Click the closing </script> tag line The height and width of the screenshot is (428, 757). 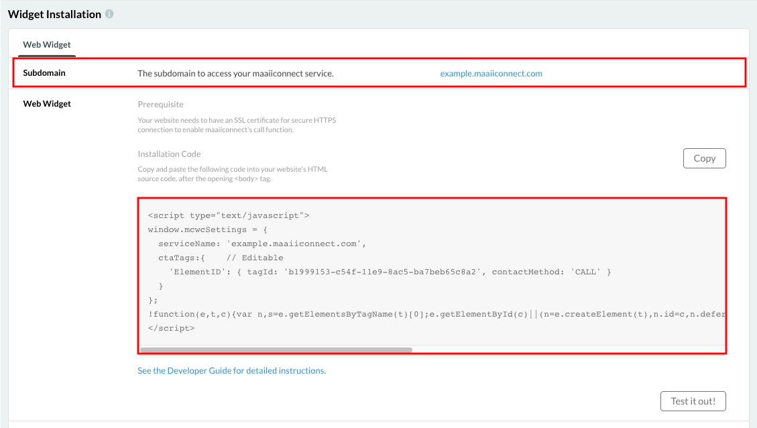pos(172,329)
